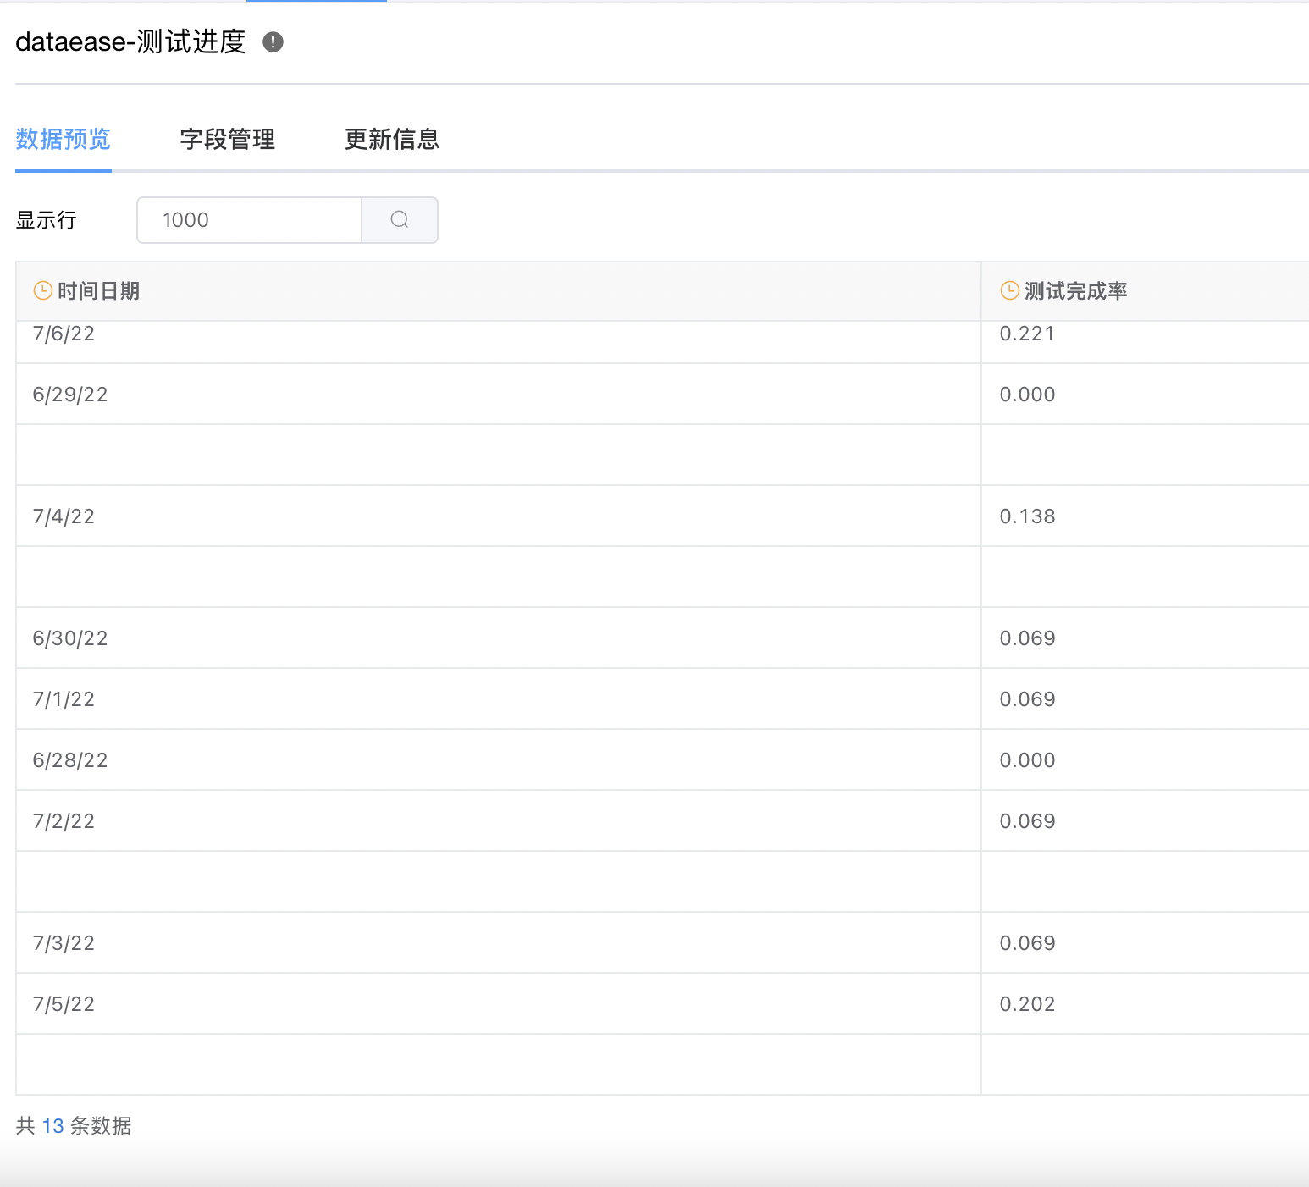Viewport: 1309px width, 1187px height.
Task: Select the 时间日期 column header
Action: 98,290
